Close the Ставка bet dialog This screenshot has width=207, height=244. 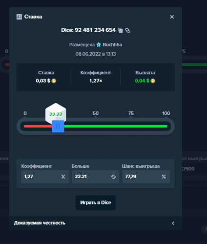tap(172, 17)
